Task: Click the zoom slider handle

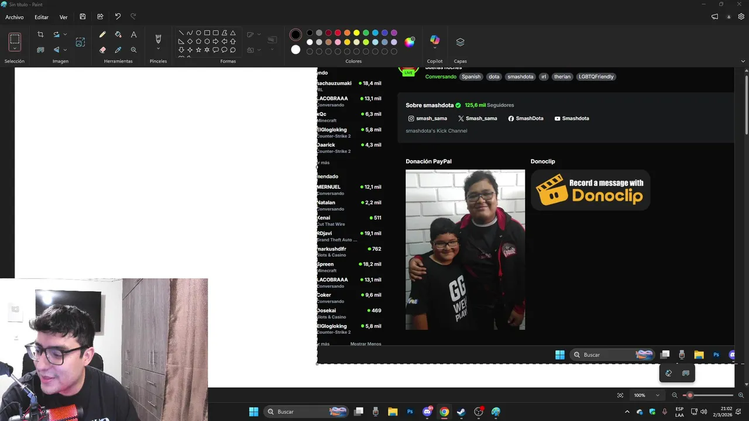Action: click(690, 395)
